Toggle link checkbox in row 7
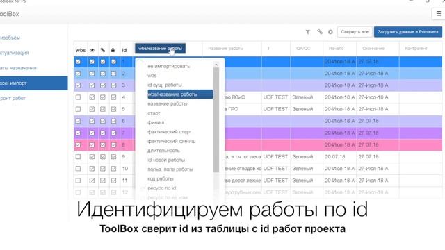This screenshot has width=445, height=250. (x=103, y=133)
